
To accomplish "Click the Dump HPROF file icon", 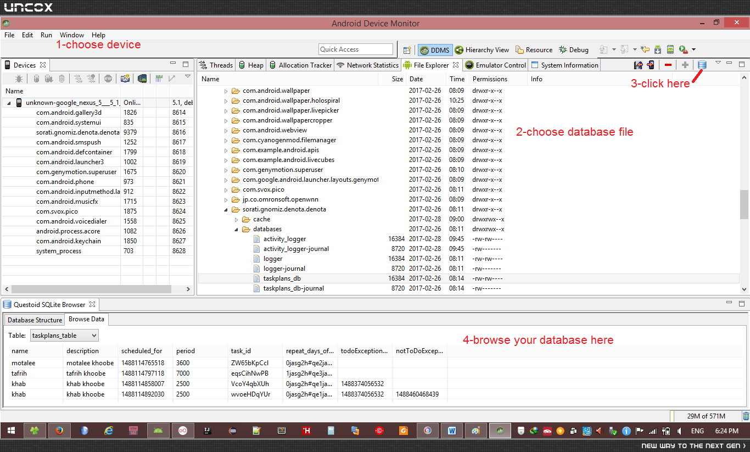I will coord(49,79).
